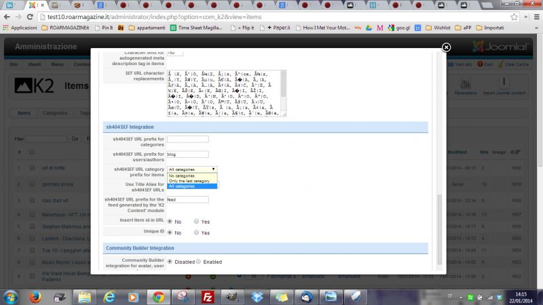The height and width of the screenshot is (305, 543).
Task: Launch Firefox from the taskbar
Action: pyautogui.click(x=35, y=297)
